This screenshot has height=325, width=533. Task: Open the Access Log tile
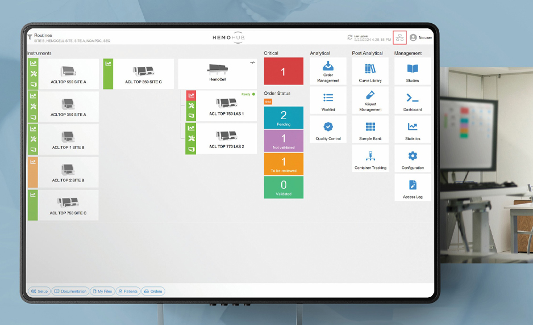pos(413,188)
